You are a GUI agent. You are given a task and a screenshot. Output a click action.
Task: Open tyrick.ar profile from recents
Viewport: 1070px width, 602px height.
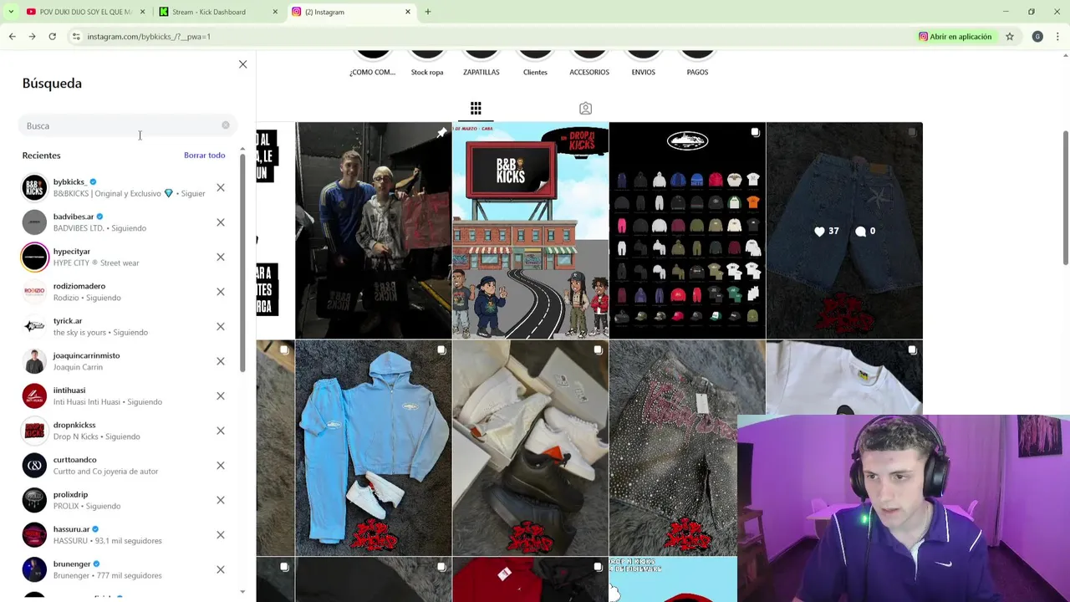[x=113, y=326]
